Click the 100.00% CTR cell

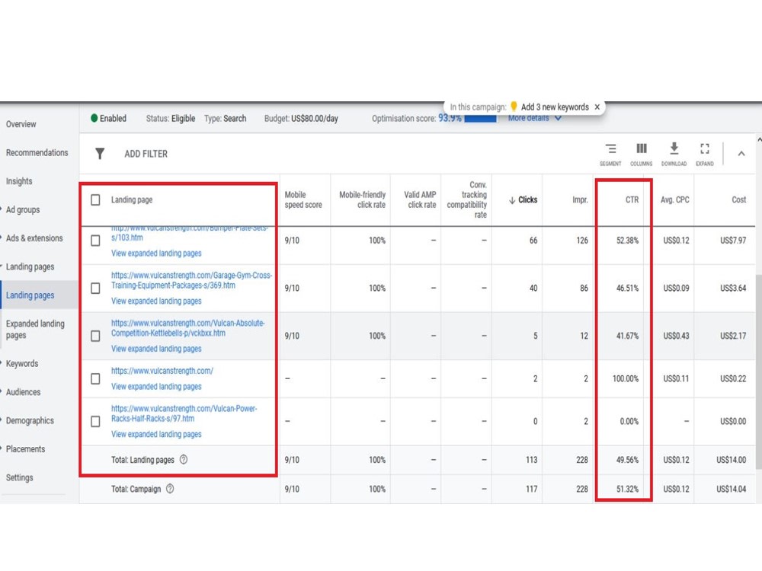click(626, 378)
